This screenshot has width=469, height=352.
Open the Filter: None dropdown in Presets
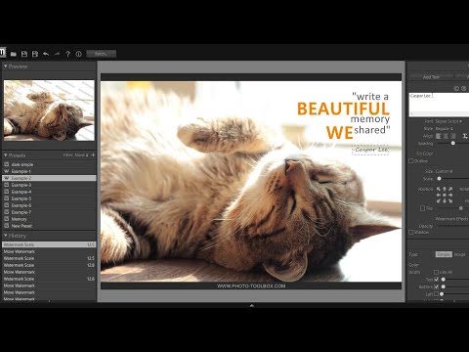coord(75,155)
